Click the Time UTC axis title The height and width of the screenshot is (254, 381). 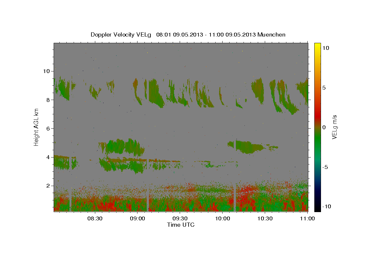(x=181, y=225)
